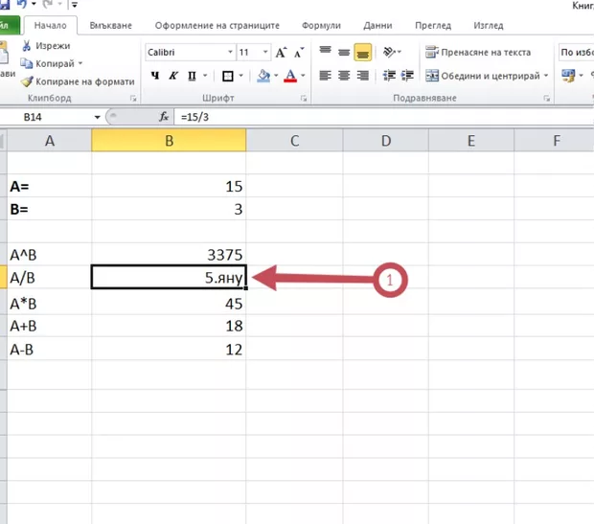Click the Undo icon in the quick access toolbar
Screen dimensions: 594x524
click(x=21, y=4)
